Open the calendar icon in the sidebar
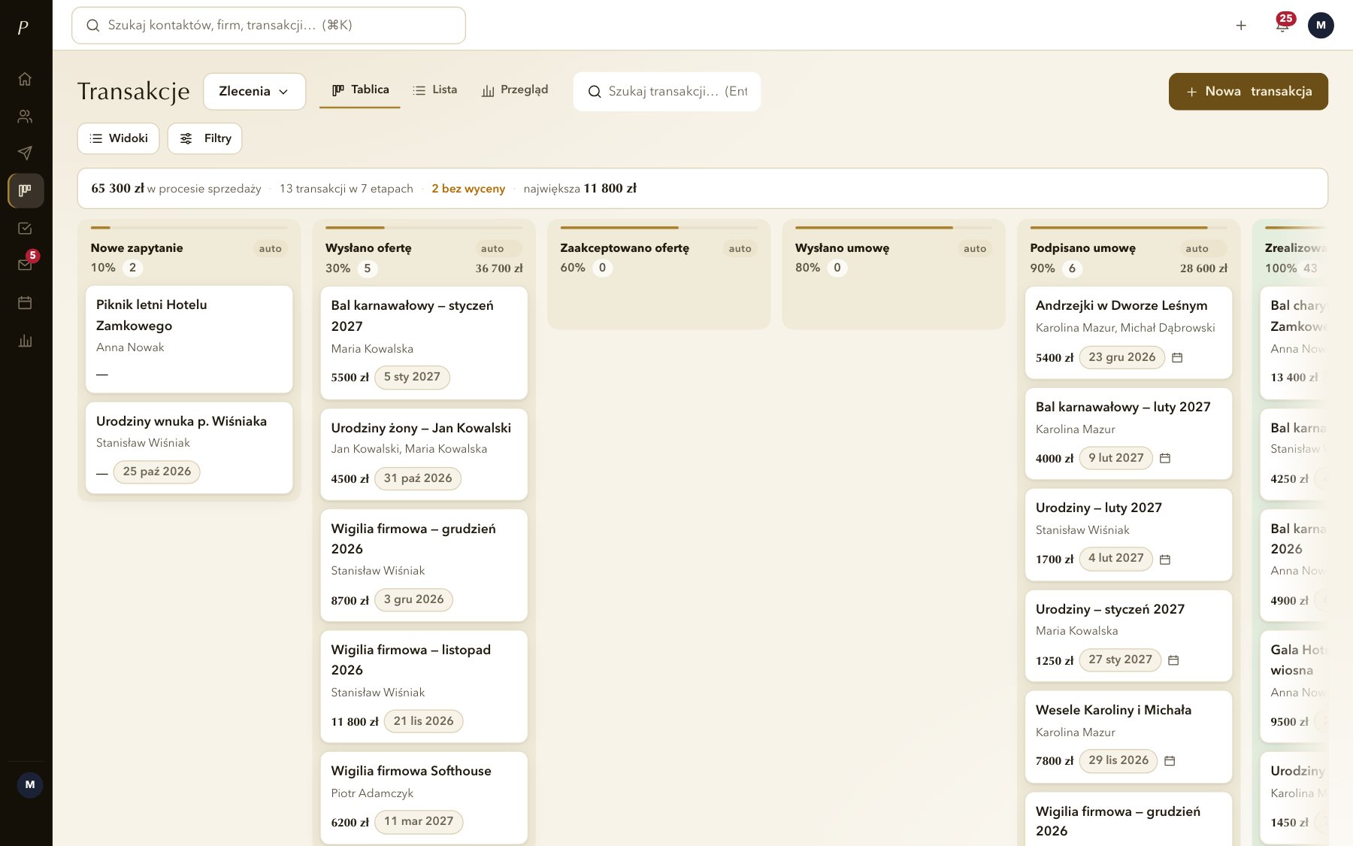Screen dimensions: 1353x846 (x=25, y=303)
